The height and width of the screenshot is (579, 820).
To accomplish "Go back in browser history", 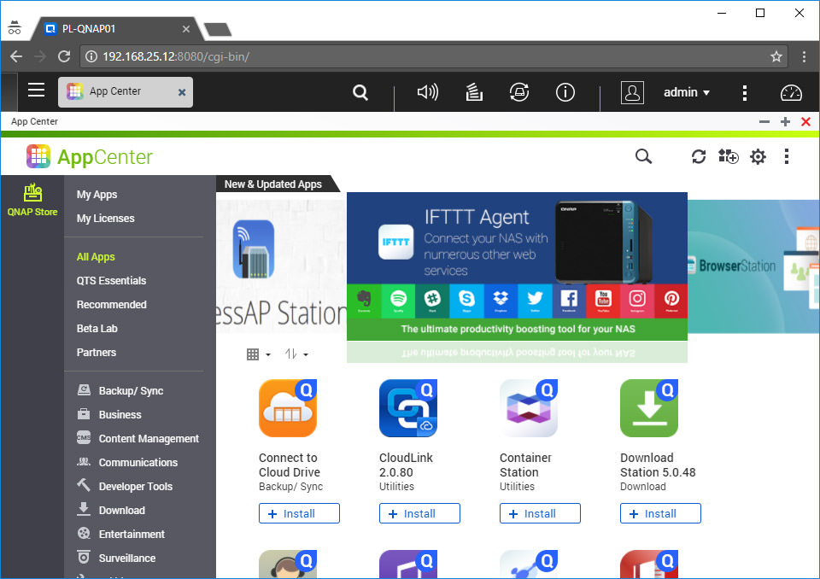I will 16,56.
